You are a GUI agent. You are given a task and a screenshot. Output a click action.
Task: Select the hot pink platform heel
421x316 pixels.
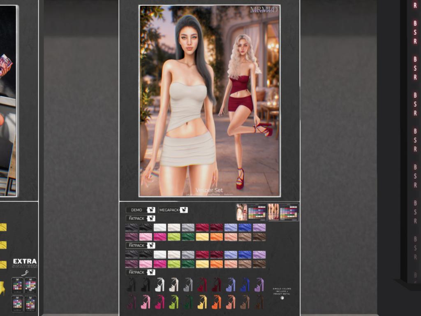click(x=160, y=302)
